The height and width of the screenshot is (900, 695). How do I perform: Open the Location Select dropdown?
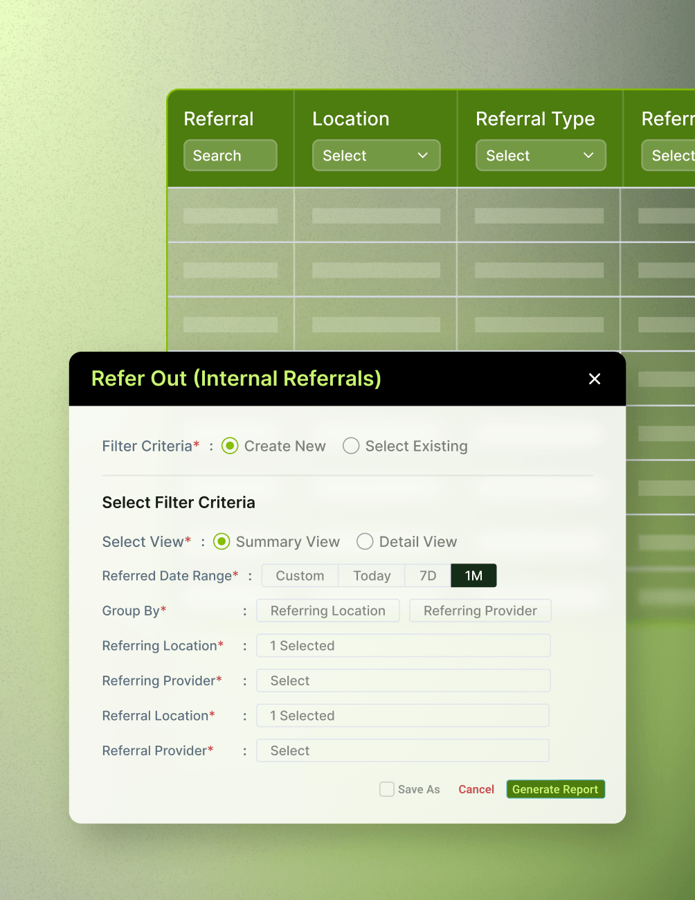pyautogui.click(x=377, y=156)
